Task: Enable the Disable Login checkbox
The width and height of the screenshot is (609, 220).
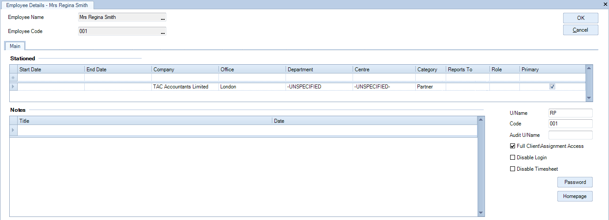Action: (512, 158)
